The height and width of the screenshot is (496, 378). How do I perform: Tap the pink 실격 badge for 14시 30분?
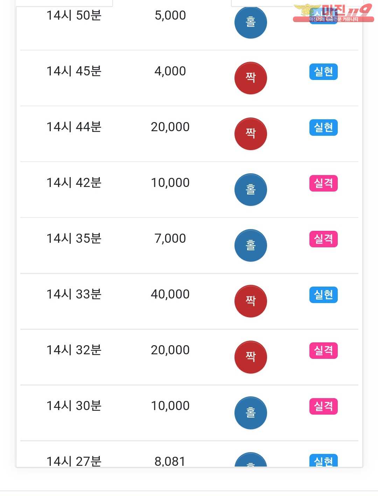click(323, 406)
